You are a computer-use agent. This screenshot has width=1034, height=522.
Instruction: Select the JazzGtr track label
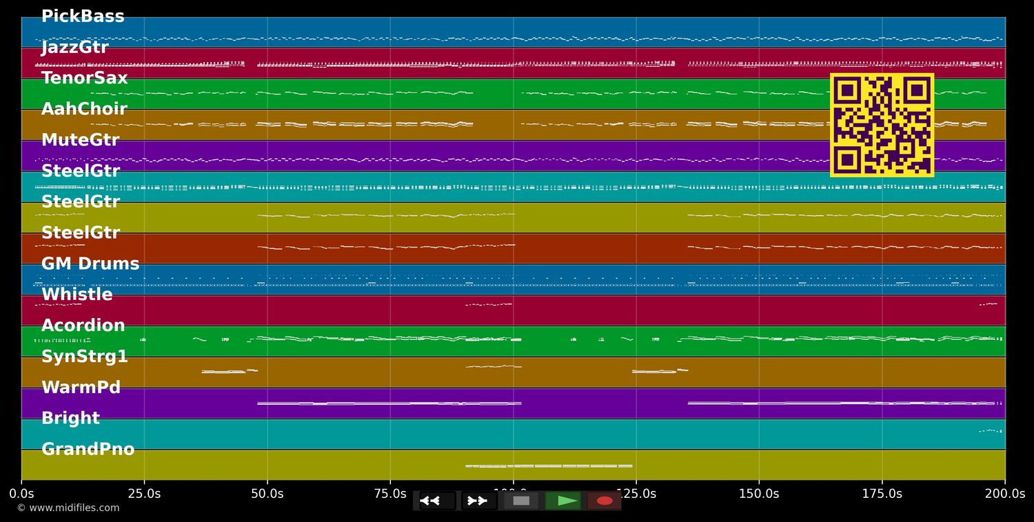click(x=74, y=48)
